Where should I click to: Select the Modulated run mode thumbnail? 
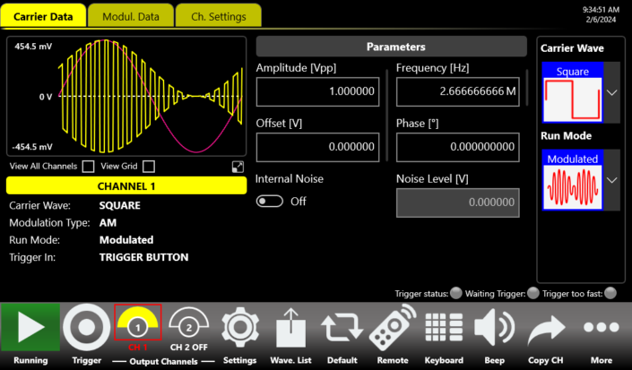(572, 180)
